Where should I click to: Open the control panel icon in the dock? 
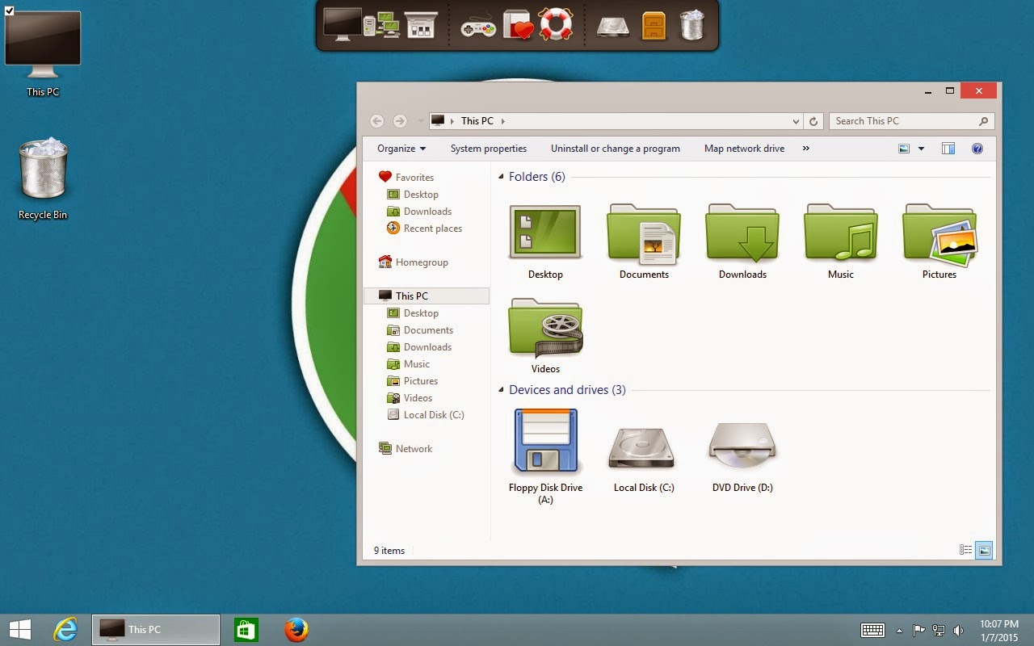(420, 25)
